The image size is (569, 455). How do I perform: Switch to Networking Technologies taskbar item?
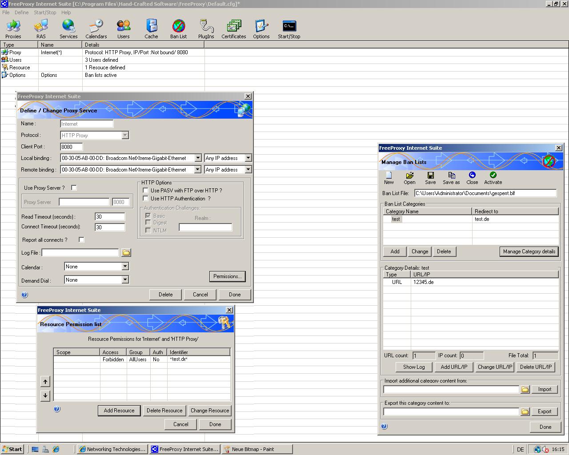pos(112,449)
